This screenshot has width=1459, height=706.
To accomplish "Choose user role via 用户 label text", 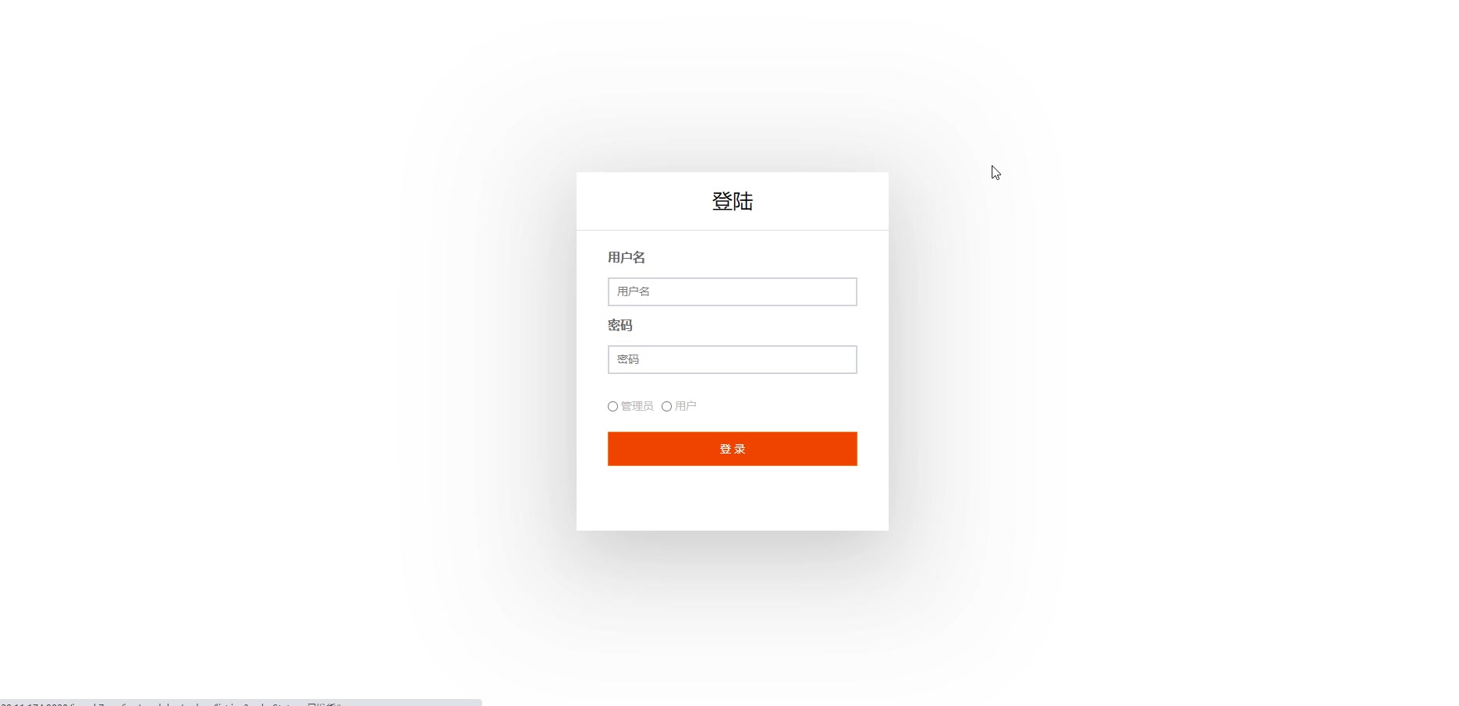I will coord(686,406).
